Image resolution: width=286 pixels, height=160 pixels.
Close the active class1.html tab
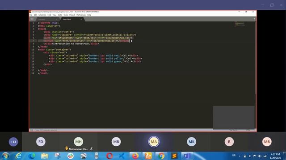click(81, 19)
